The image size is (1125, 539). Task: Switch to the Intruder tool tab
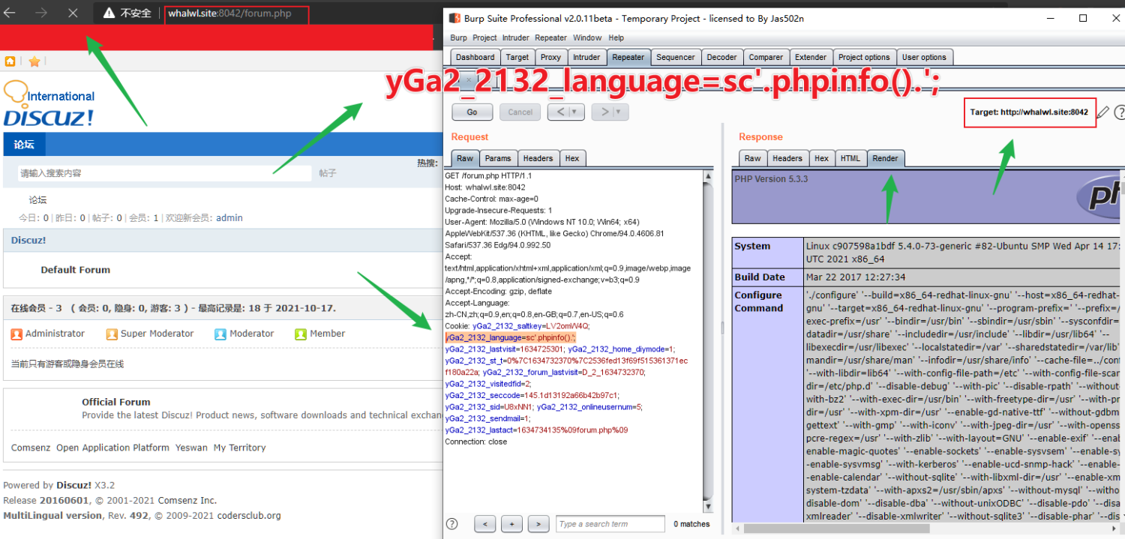(x=586, y=57)
